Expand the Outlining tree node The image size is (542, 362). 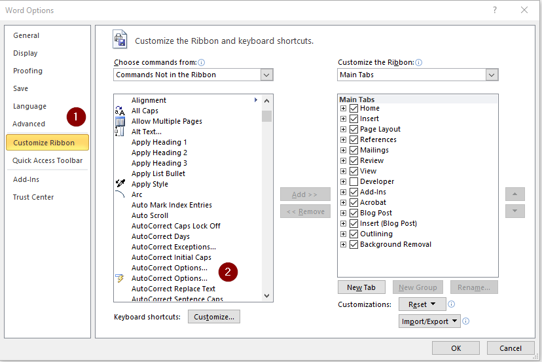click(x=343, y=234)
